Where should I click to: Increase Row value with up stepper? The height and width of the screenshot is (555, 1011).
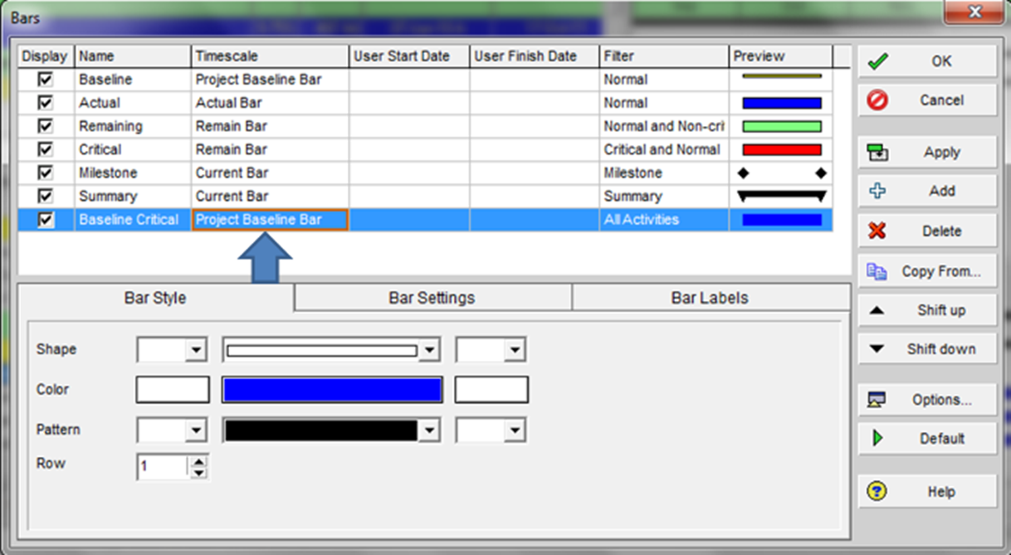point(199,460)
